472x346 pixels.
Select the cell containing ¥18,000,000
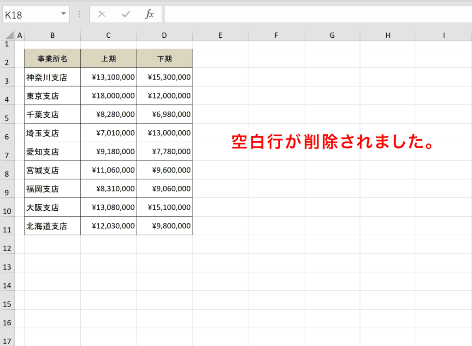[108, 96]
